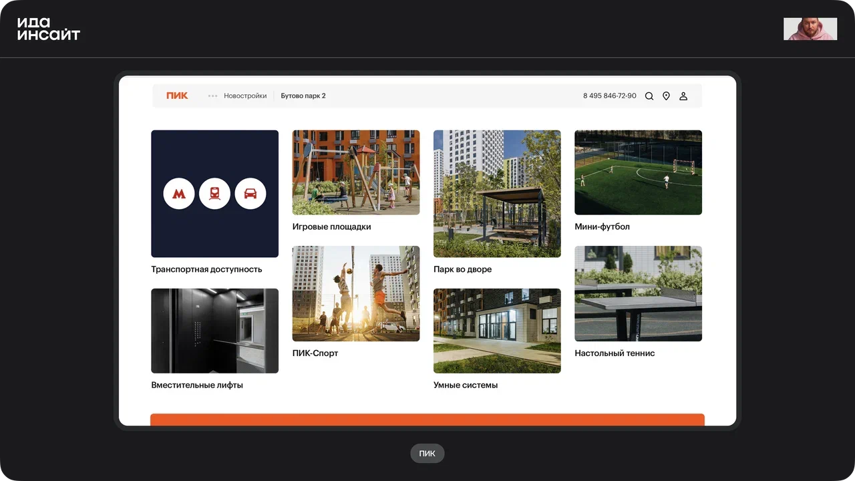855x481 pixels.
Task: Click the Вместительные лифты caption
Action: click(x=197, y=385)
